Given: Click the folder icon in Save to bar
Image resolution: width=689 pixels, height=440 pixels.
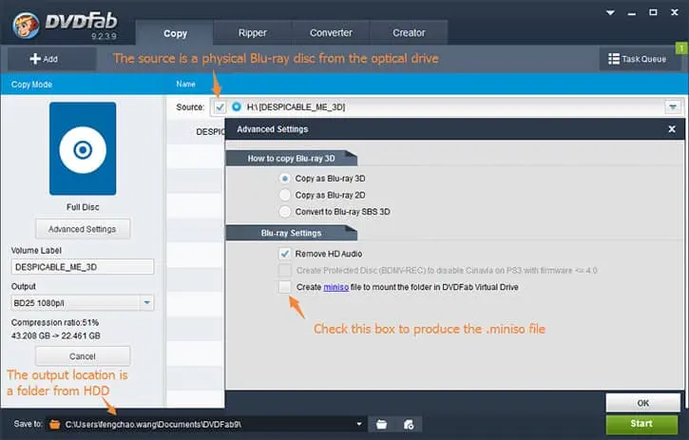Looking at the screenshot, I should (x=55, y=424).
